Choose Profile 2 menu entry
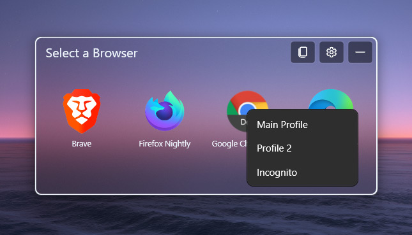The width and height of the screenshot is (412, 235). point(302,148)
